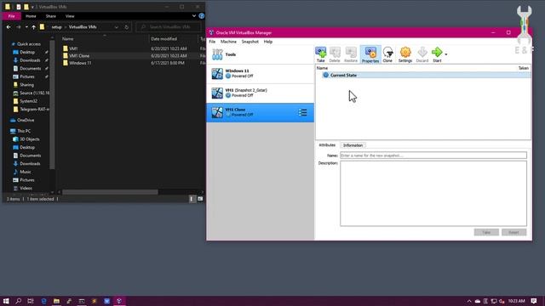Click the File Explorer help icon
The image size is (545, 306).
201,16
